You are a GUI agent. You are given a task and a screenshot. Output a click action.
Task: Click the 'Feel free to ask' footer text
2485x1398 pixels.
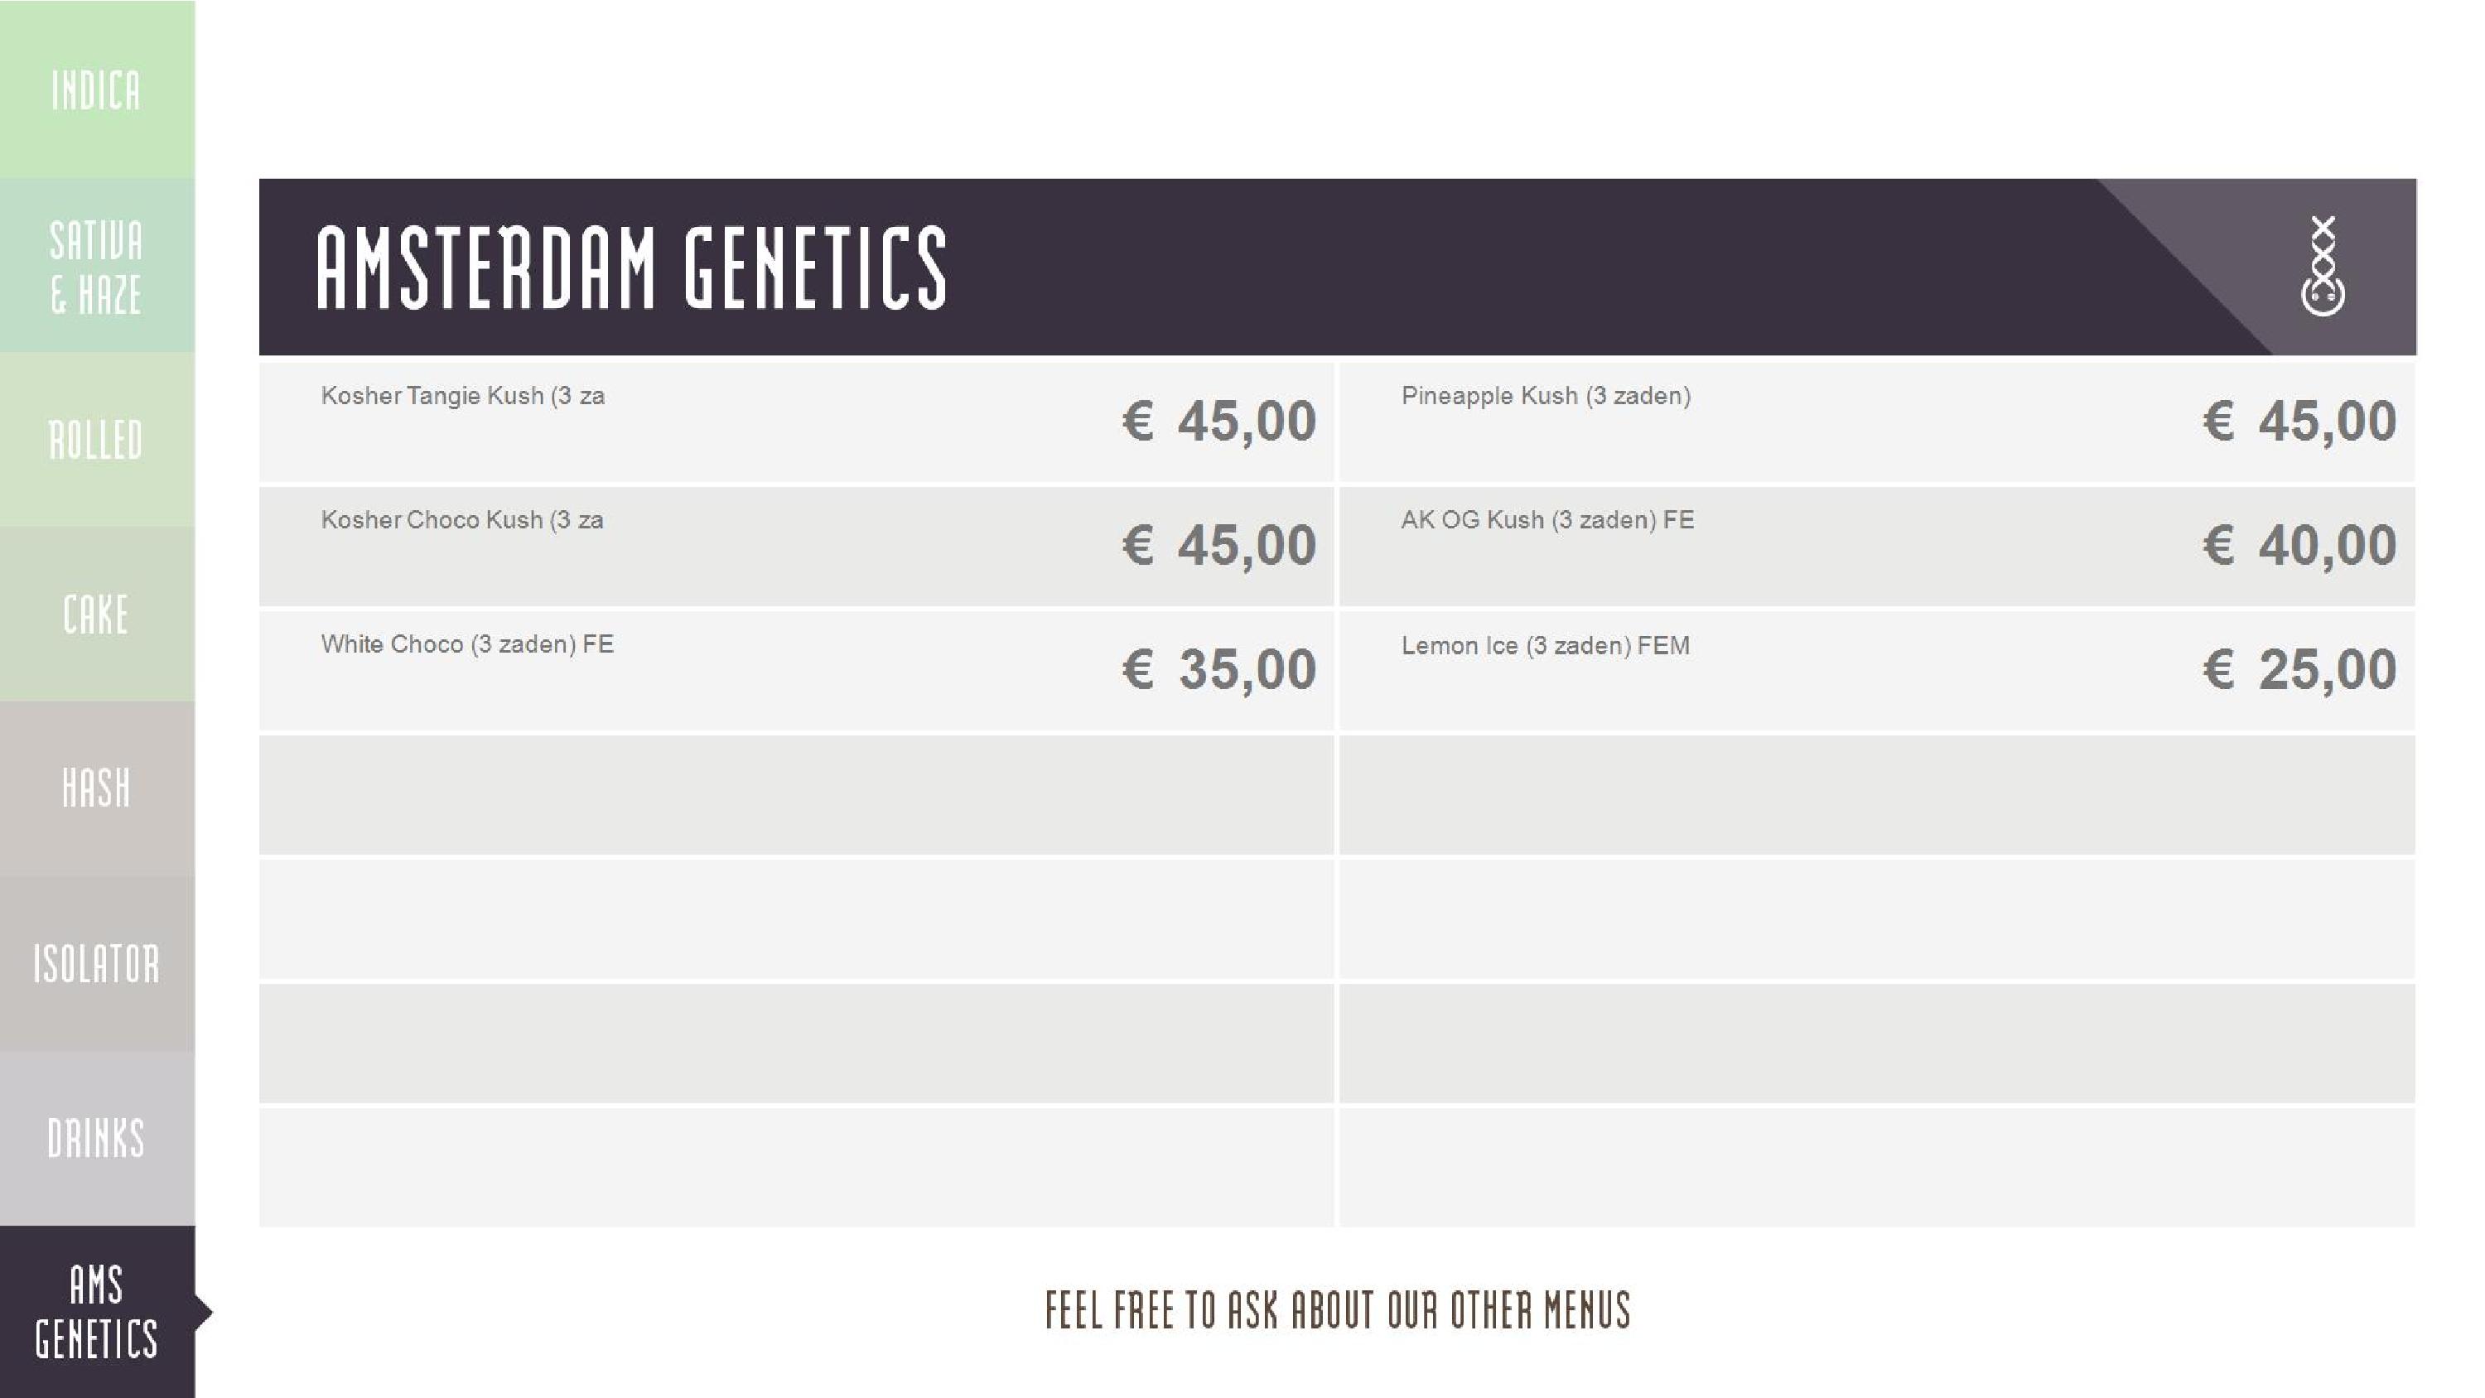pyautogui.click(x=1338, y=1310)
